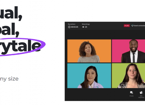Click the Chats speech bubble icon
Screen dimensions: 145x105
(x=131, y=93)
